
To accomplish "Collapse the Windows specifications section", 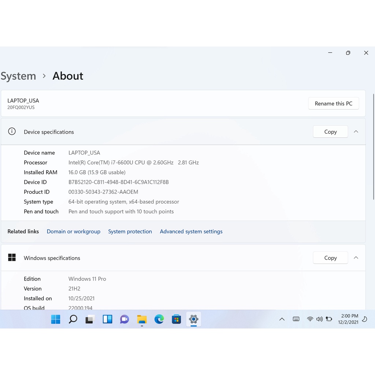I will 356,258.
